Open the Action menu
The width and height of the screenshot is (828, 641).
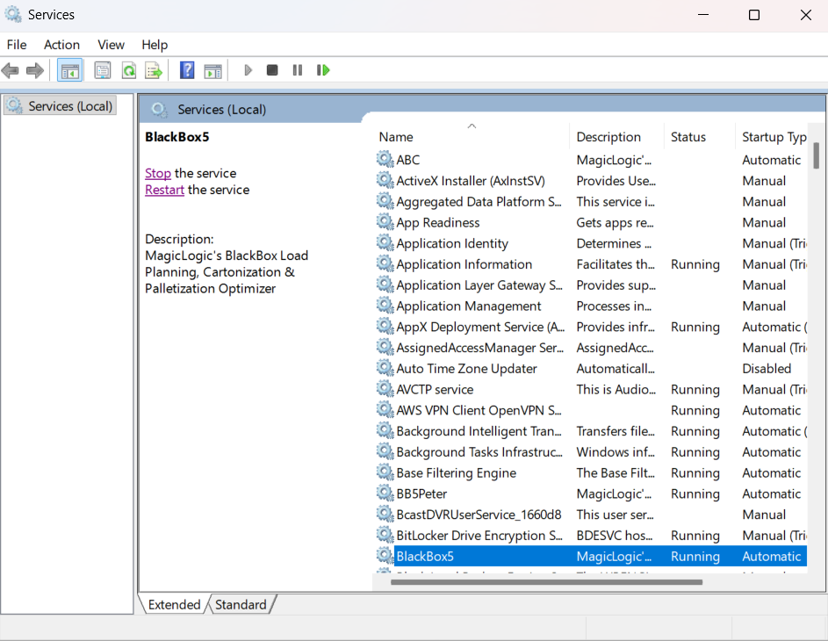(x=61, y=45)
